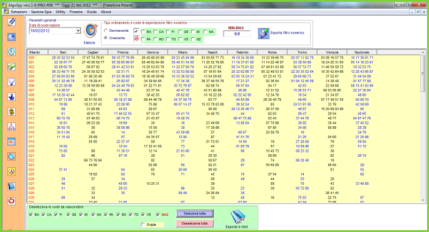Click the red power icon in sidebar
The image size is (429, 232).
[11, 201]
